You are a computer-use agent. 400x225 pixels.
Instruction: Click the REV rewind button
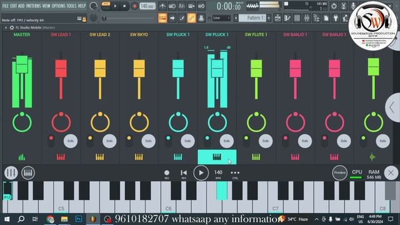click(x=184, y=174)
